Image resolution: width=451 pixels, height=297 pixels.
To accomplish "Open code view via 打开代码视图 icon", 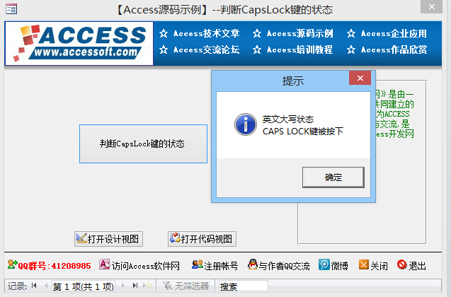I will 175,238.
